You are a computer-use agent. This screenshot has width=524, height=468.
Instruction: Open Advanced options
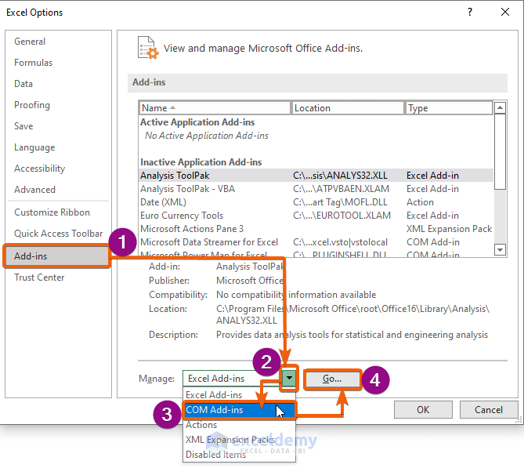pyautogui.click(x=34, y=190)
